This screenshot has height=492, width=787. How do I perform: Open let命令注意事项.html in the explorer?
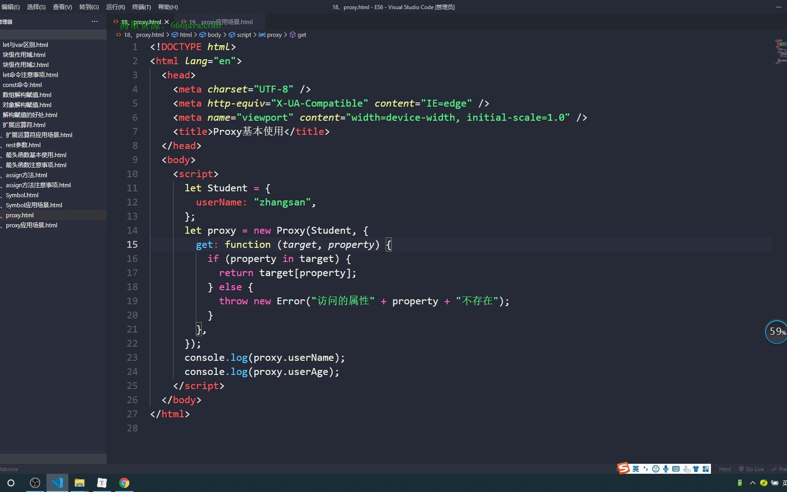(x=53, y=75)
